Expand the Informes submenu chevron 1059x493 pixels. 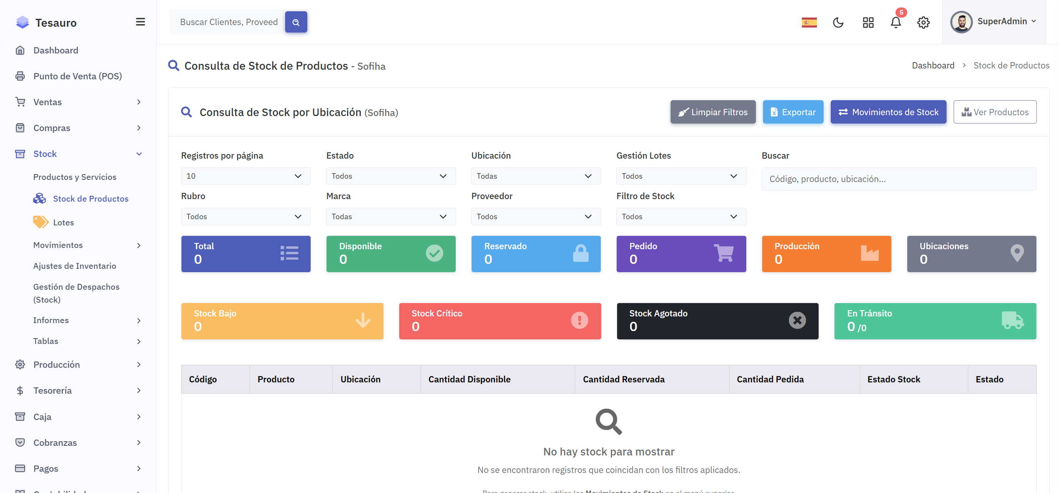tap(139, 321)
